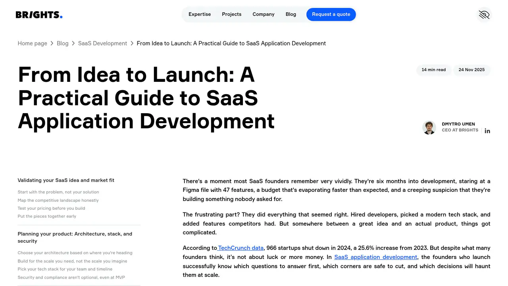Open the Expertise menu
Viewport: 508px width, 286px height.
point(200,14)
